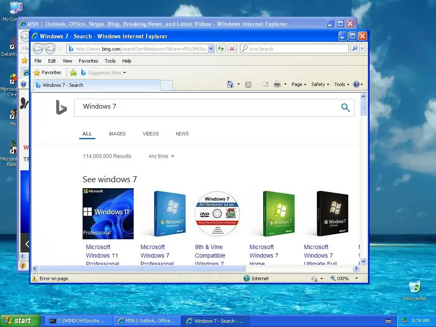Click the Bing search magnifier icon
The width and height of the screenshot is (436, 327).
tap(345, 107)
